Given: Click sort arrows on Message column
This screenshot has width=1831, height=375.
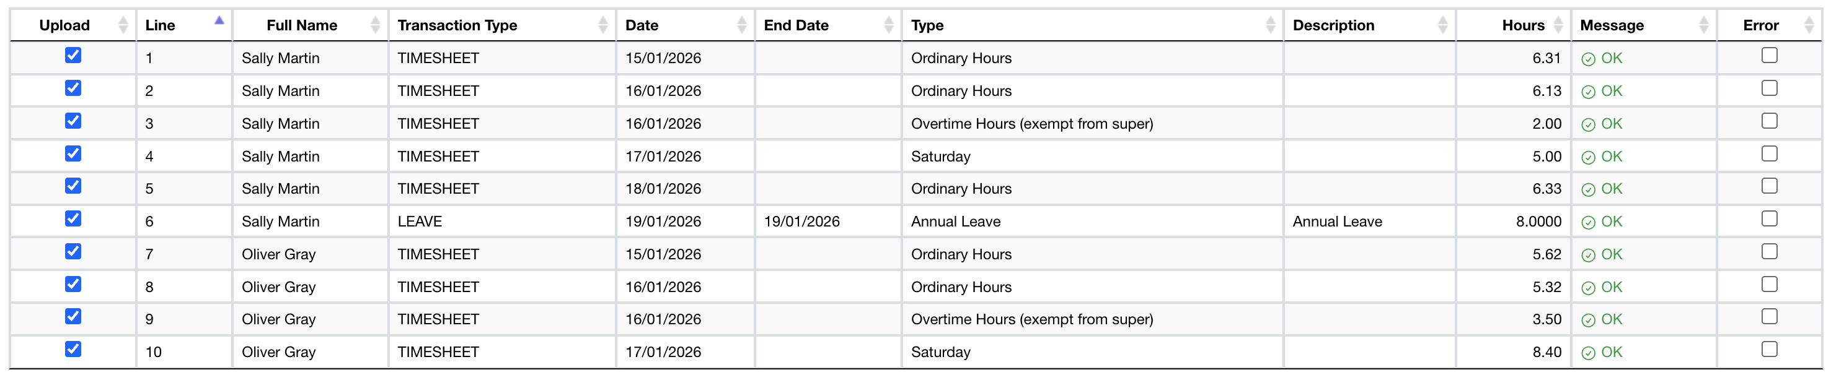Looking at the screenshot, I should point(1703,25).
